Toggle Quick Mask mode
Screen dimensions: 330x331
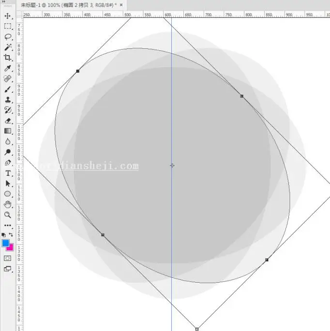point(8,258)
